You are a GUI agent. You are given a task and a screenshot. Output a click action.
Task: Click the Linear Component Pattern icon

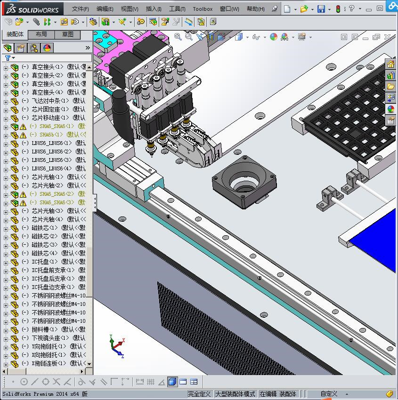pos(47,22)
